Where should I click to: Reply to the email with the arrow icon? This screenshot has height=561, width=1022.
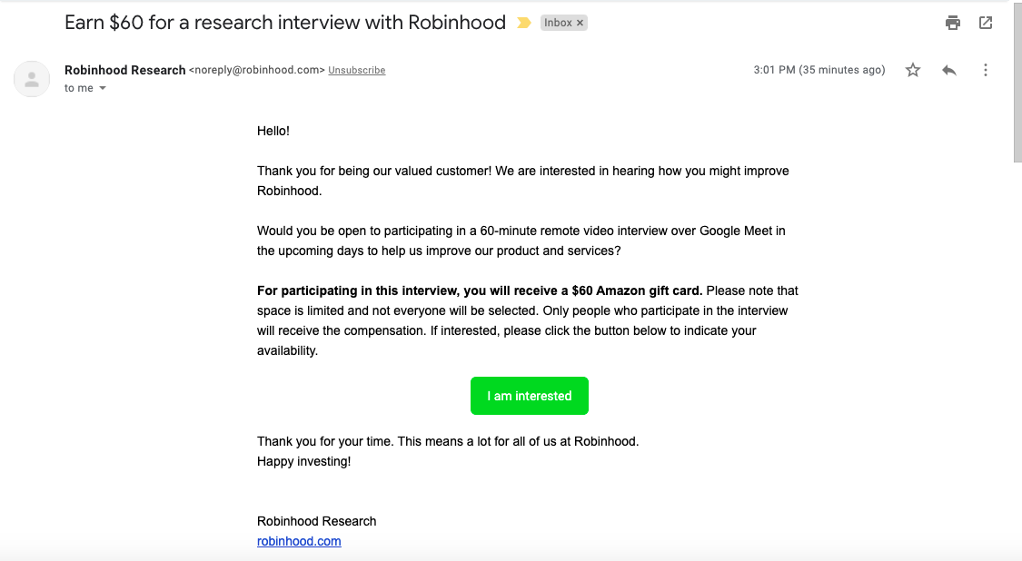click(x=949, y=70)
